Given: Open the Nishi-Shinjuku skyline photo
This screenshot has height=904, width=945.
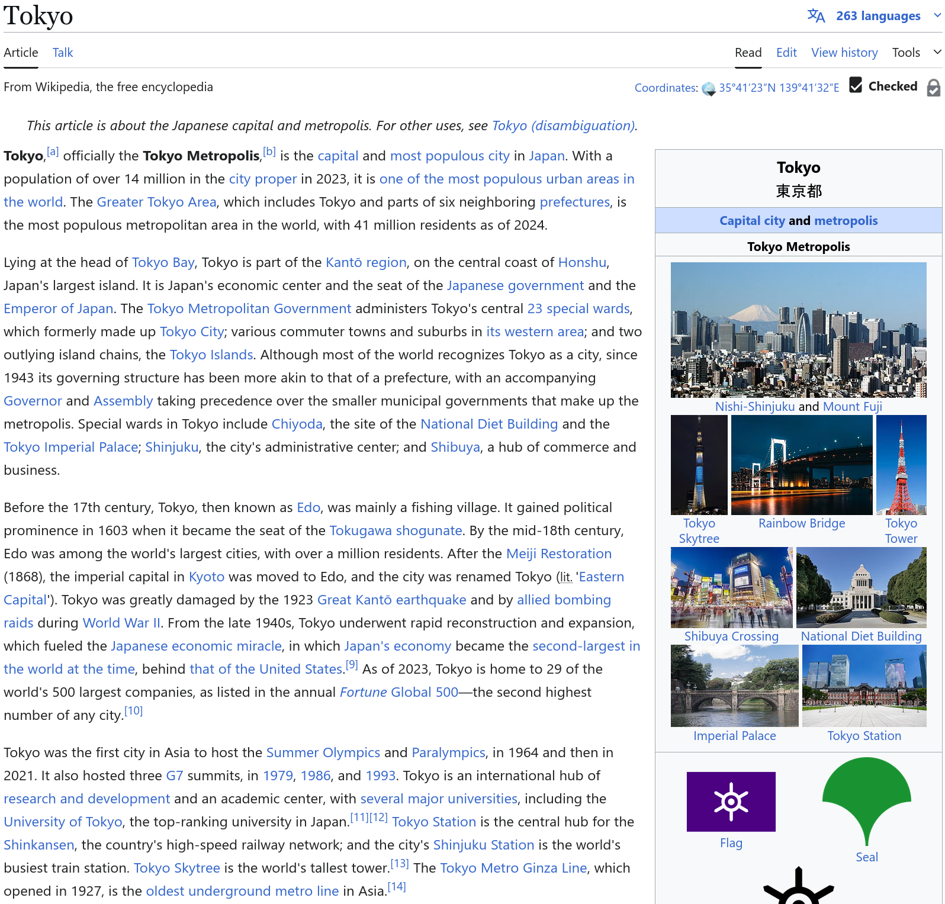Looking at the screenshot, I should (x=798, y=330).
